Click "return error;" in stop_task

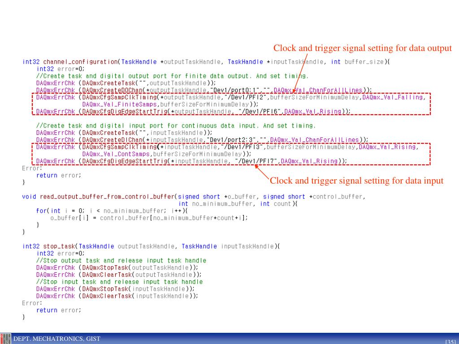(x=59, y=310)
